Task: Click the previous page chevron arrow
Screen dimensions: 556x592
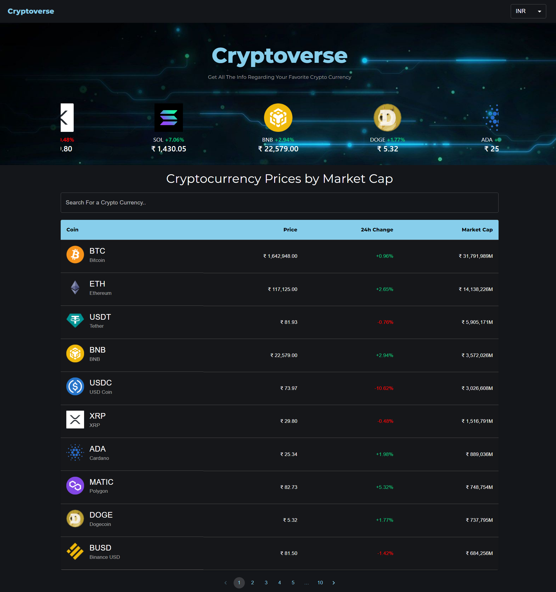Action: (x=226, y=583)
